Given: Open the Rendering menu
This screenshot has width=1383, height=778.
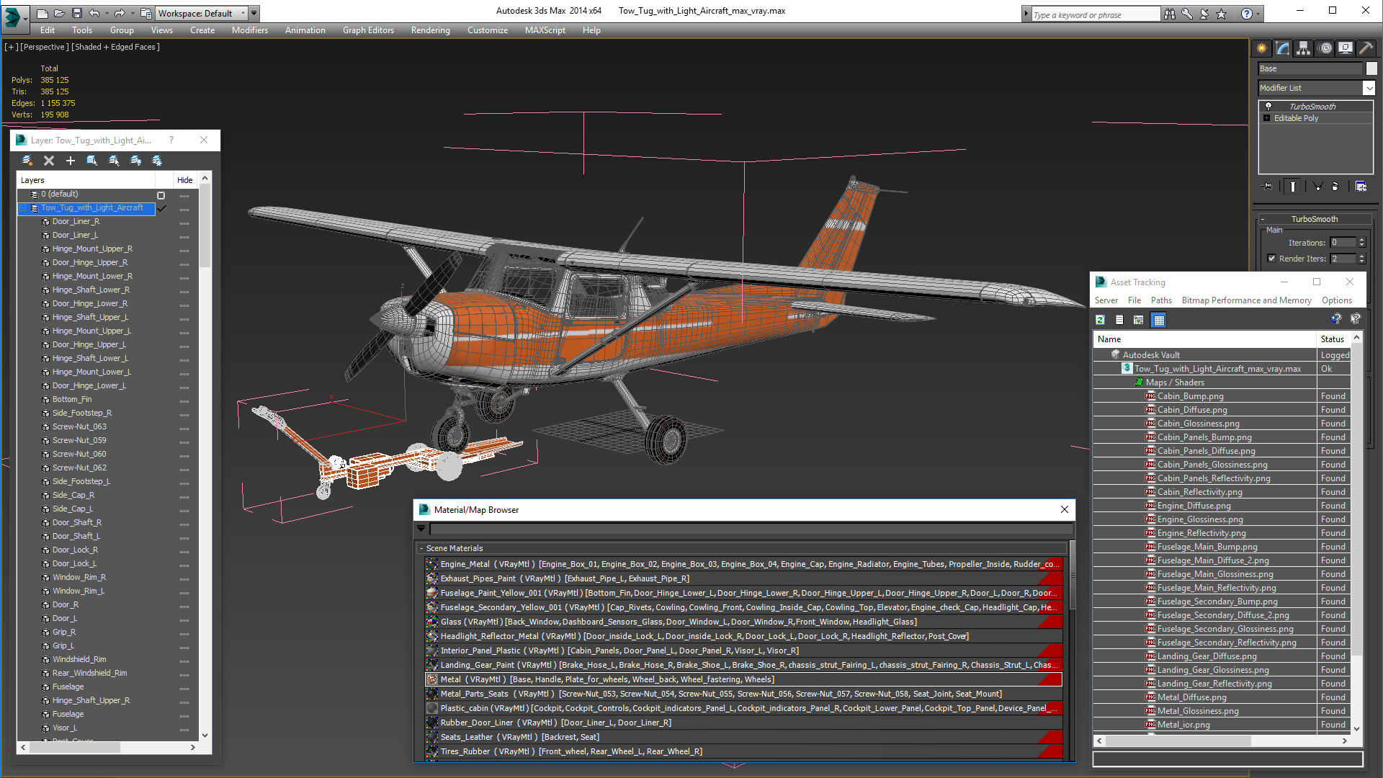Looking at the screenshot, I should coord(430,30).
